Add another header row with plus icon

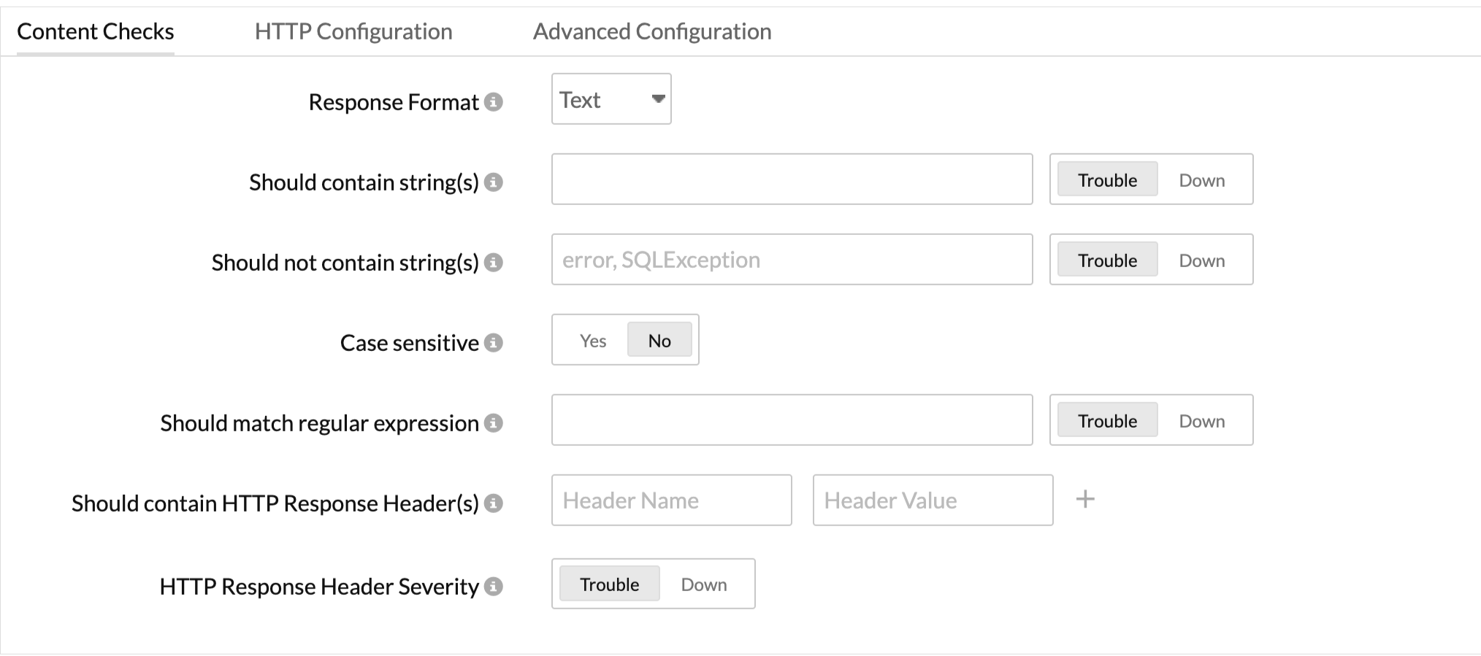[1085, 500]
